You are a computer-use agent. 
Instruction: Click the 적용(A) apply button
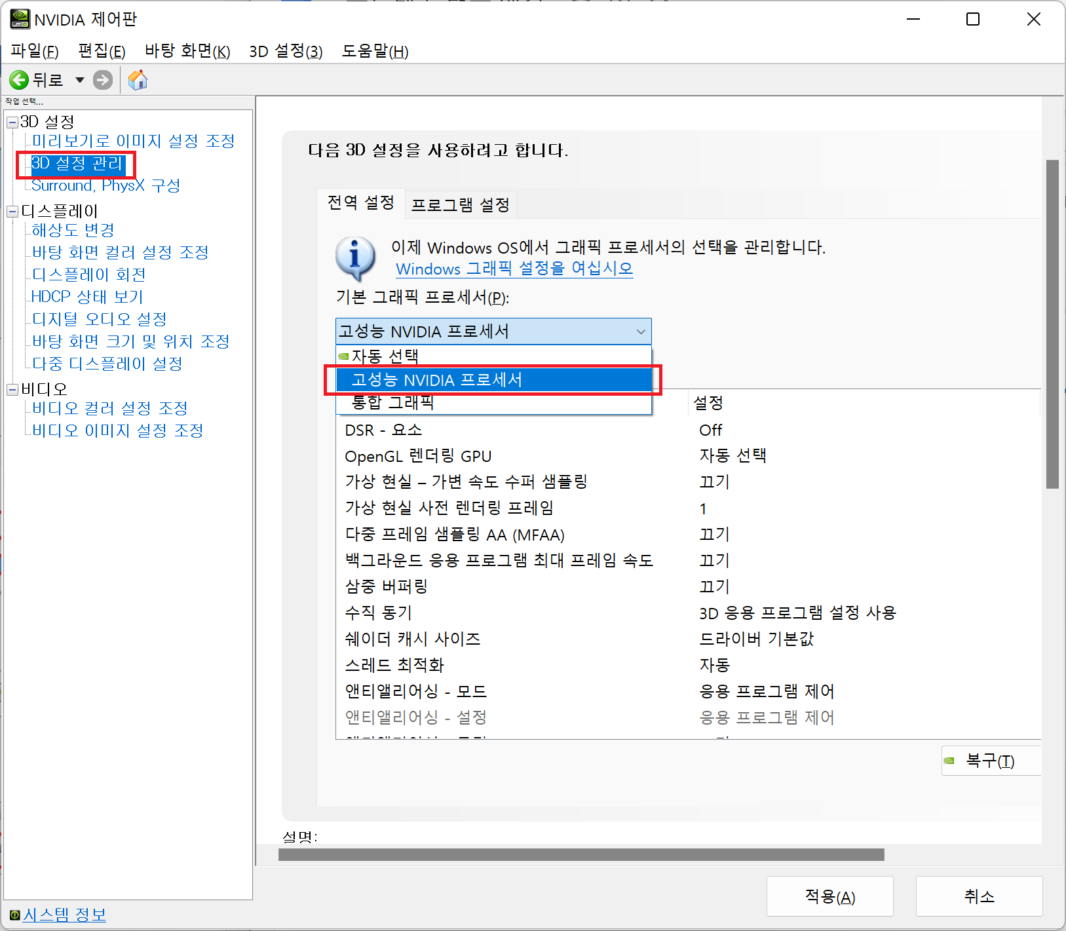point(830,896)
